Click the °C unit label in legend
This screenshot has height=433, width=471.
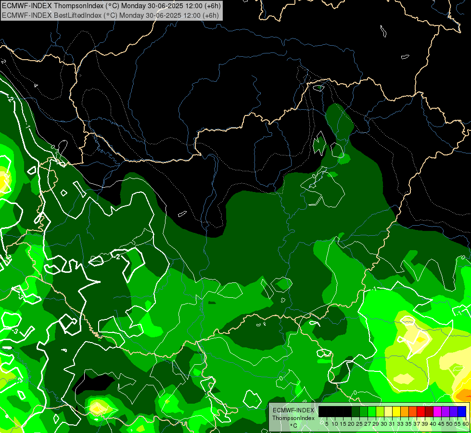click(293, 426)
